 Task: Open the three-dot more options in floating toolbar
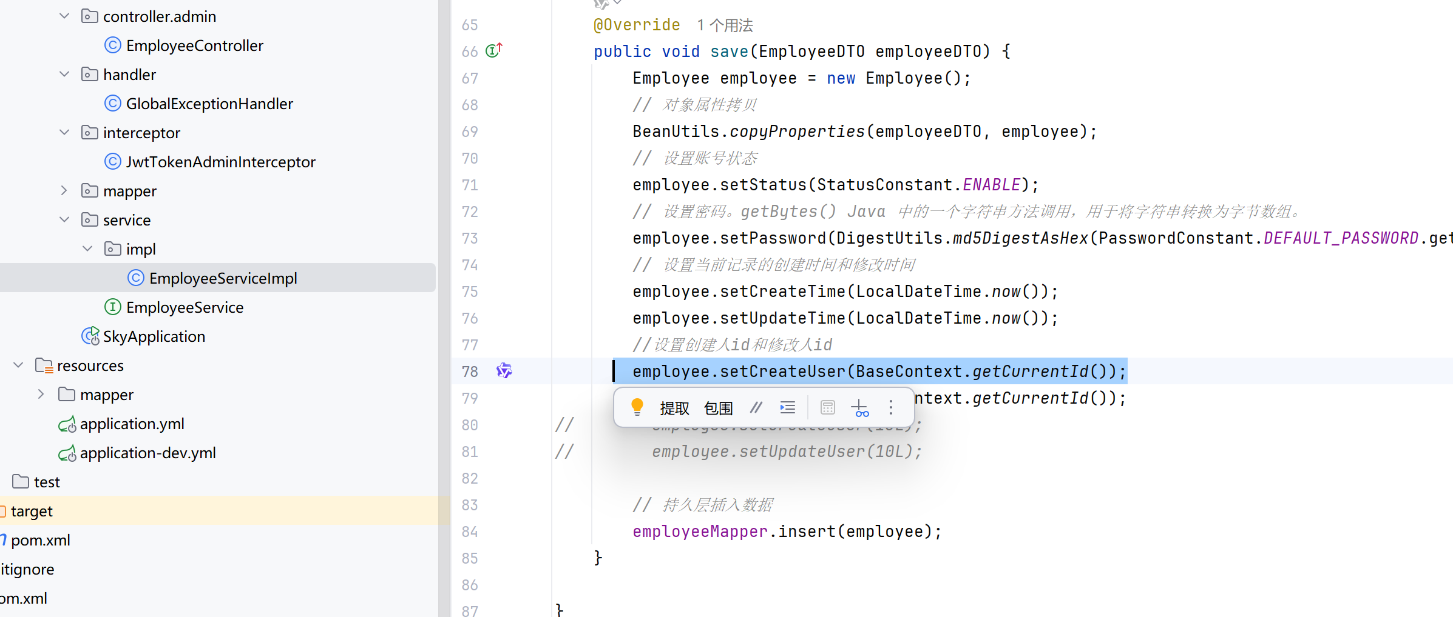(891, 407)
